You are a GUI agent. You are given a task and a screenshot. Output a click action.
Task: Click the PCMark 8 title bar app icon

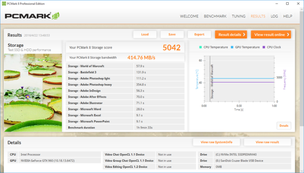coord(4,3)
